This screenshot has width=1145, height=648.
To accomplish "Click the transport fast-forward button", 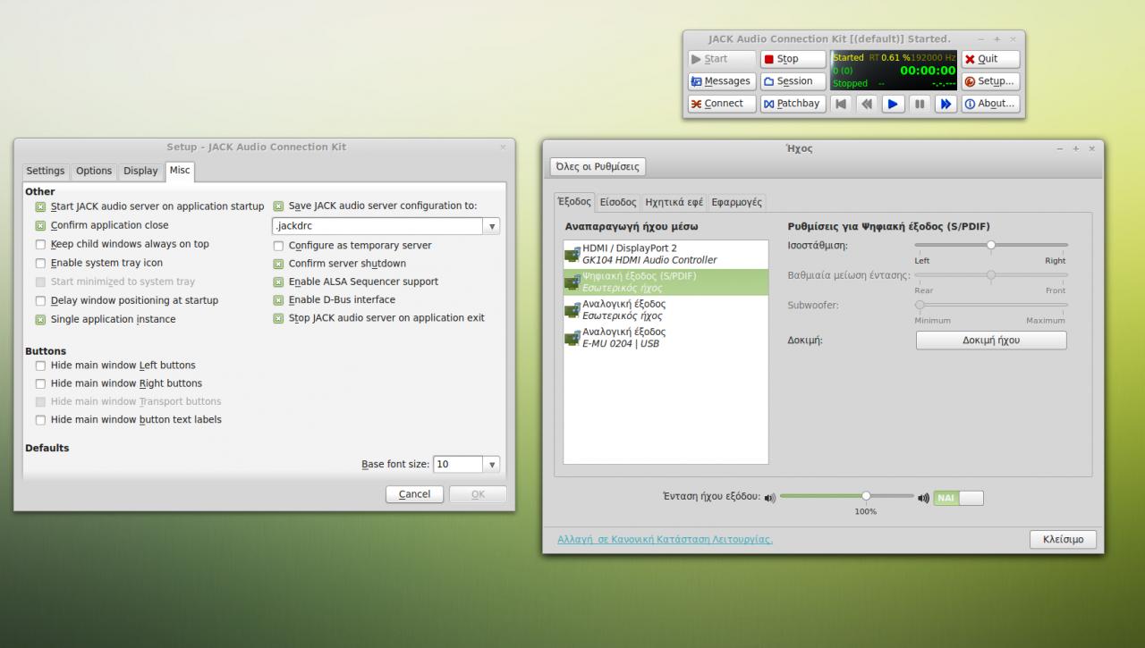I will point(946,104).
